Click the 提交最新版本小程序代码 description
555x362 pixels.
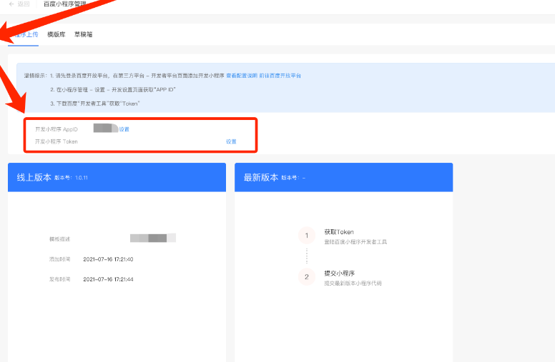click(353, 283)
